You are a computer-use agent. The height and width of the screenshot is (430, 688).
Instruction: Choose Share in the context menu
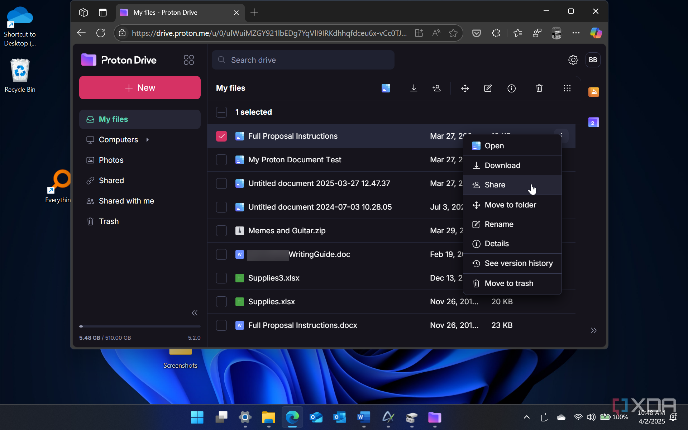pos(512,185)
